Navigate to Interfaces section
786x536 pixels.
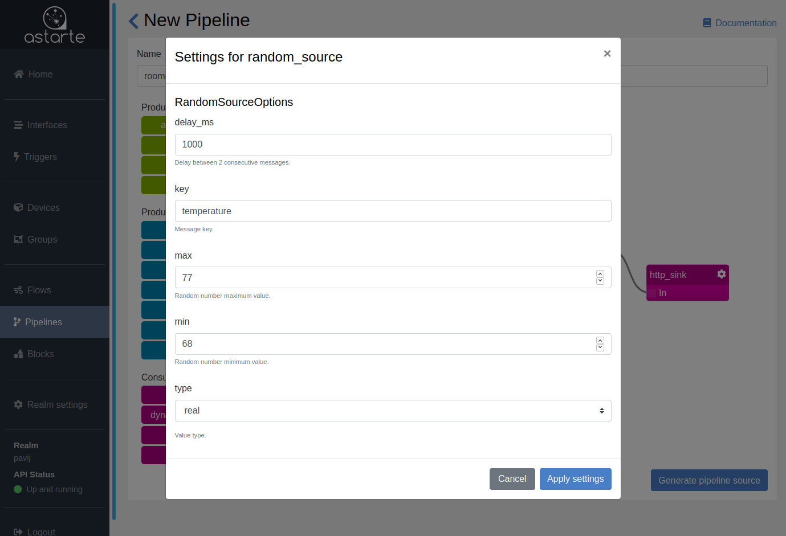tap(47, 125)
